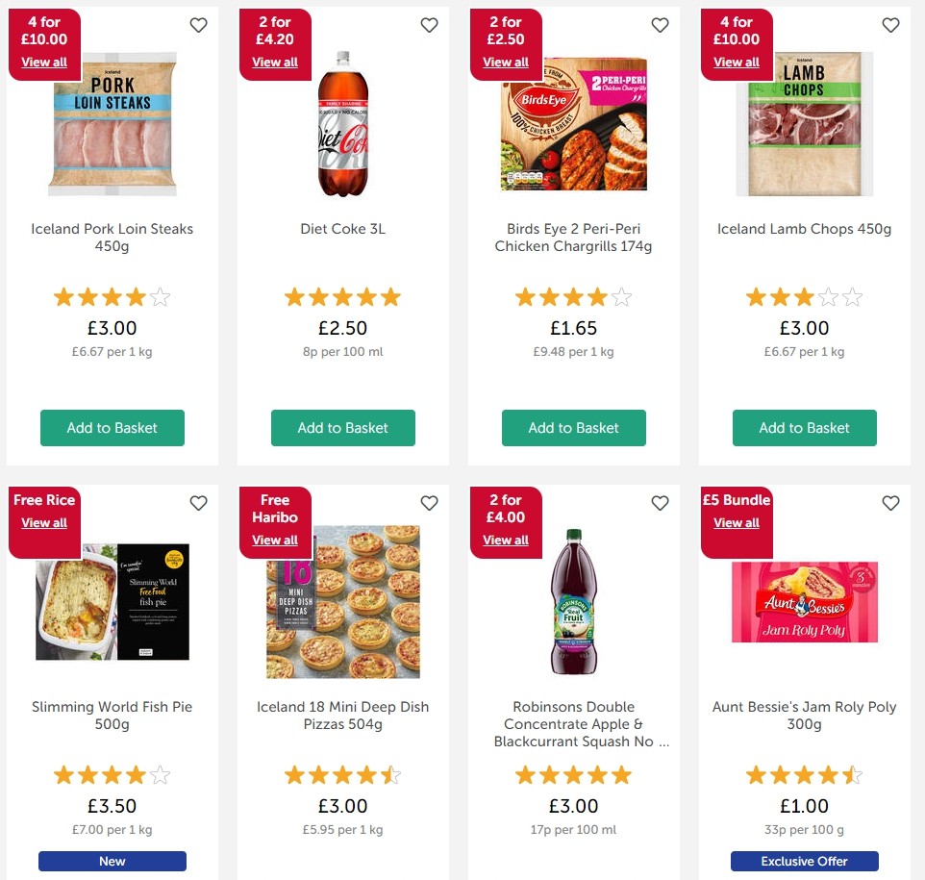The image size is (925, 880).
Task: Open View all for the 2 for £4.20 deal
Action: [x=275, y=62]
